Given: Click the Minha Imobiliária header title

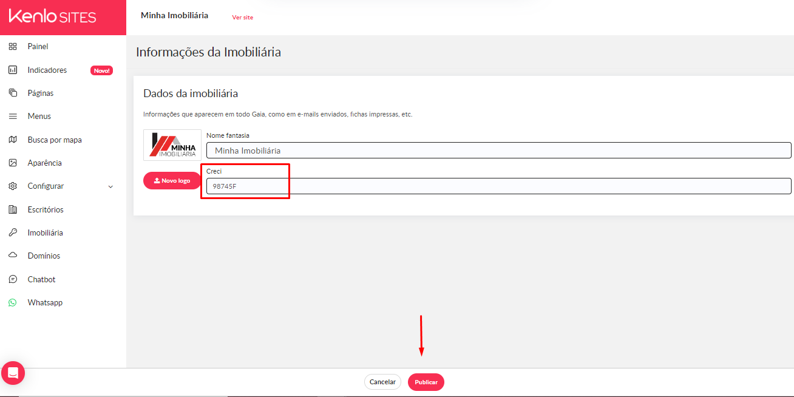Looking at the screenshot, I should pyautogui.click(x=174, y=15).
